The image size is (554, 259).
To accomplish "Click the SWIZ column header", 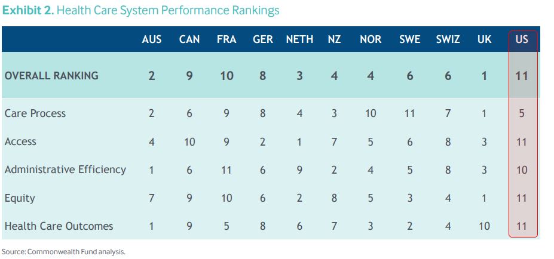I will tap(448, 39).
